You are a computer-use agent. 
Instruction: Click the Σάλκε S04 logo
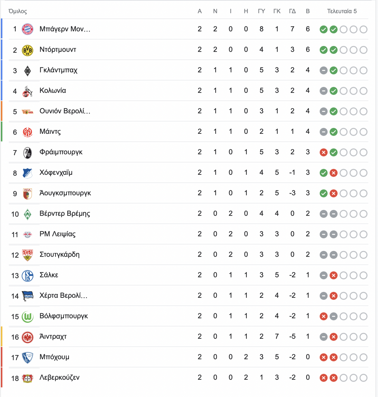(27, 275)
